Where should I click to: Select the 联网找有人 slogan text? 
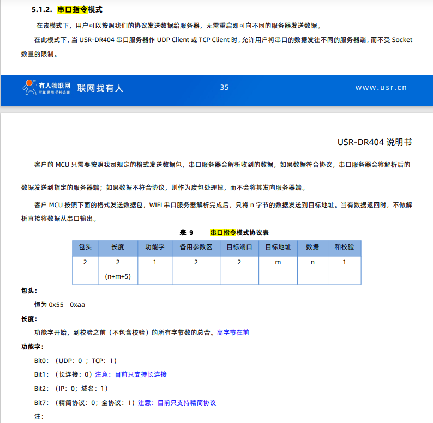tap(100, 88)
